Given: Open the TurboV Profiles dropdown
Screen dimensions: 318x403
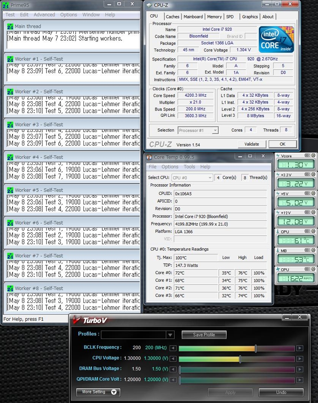Looking at the screenshot, I should (x=170, y=335).
